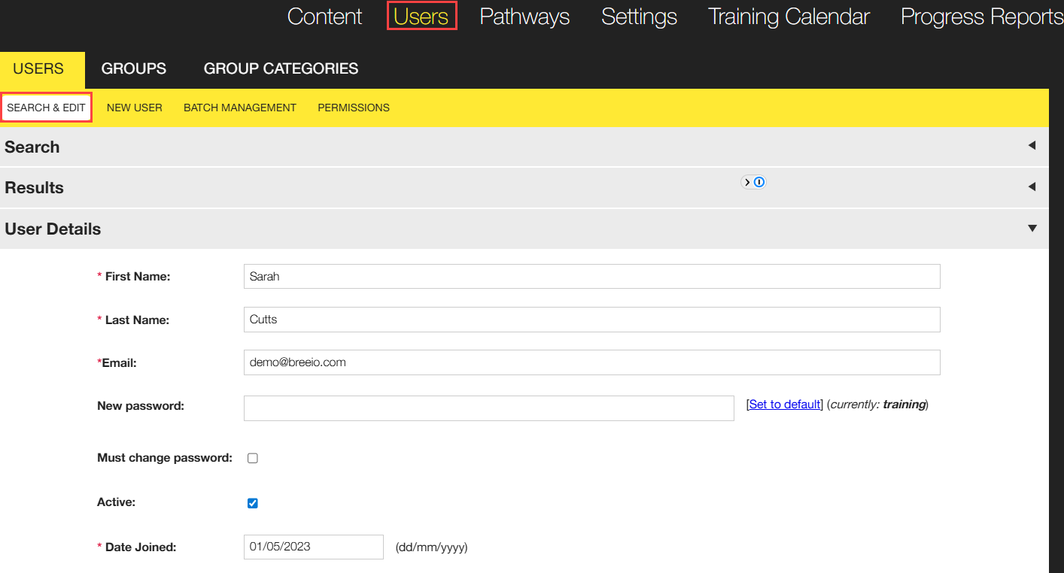Uncheck the Active checkbox
The height and width of the screenshot is (573, 1064).
tap(253, 503)
